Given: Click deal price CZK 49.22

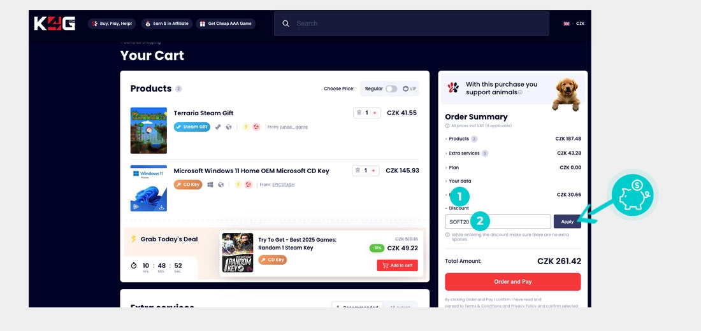Looking at the screenshot, I should point(402,248).
